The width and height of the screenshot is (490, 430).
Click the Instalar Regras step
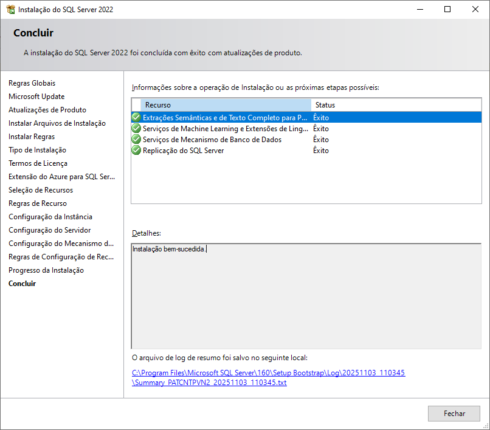pos(32,137)
